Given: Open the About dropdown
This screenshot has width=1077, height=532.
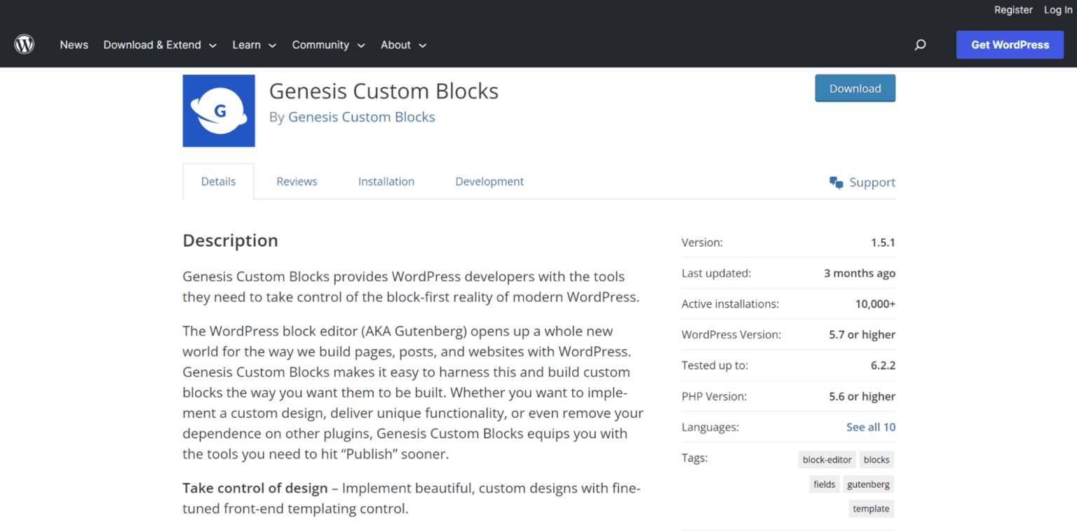Looking at the screenshot, I should click(396, 44).
